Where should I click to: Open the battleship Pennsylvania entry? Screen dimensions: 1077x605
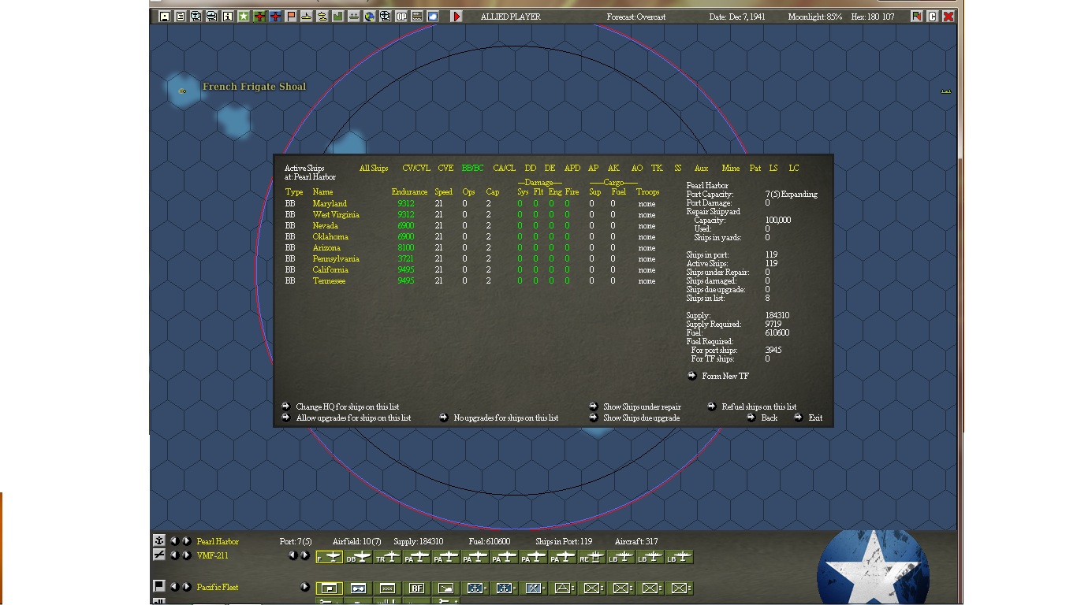coord(336,258)
